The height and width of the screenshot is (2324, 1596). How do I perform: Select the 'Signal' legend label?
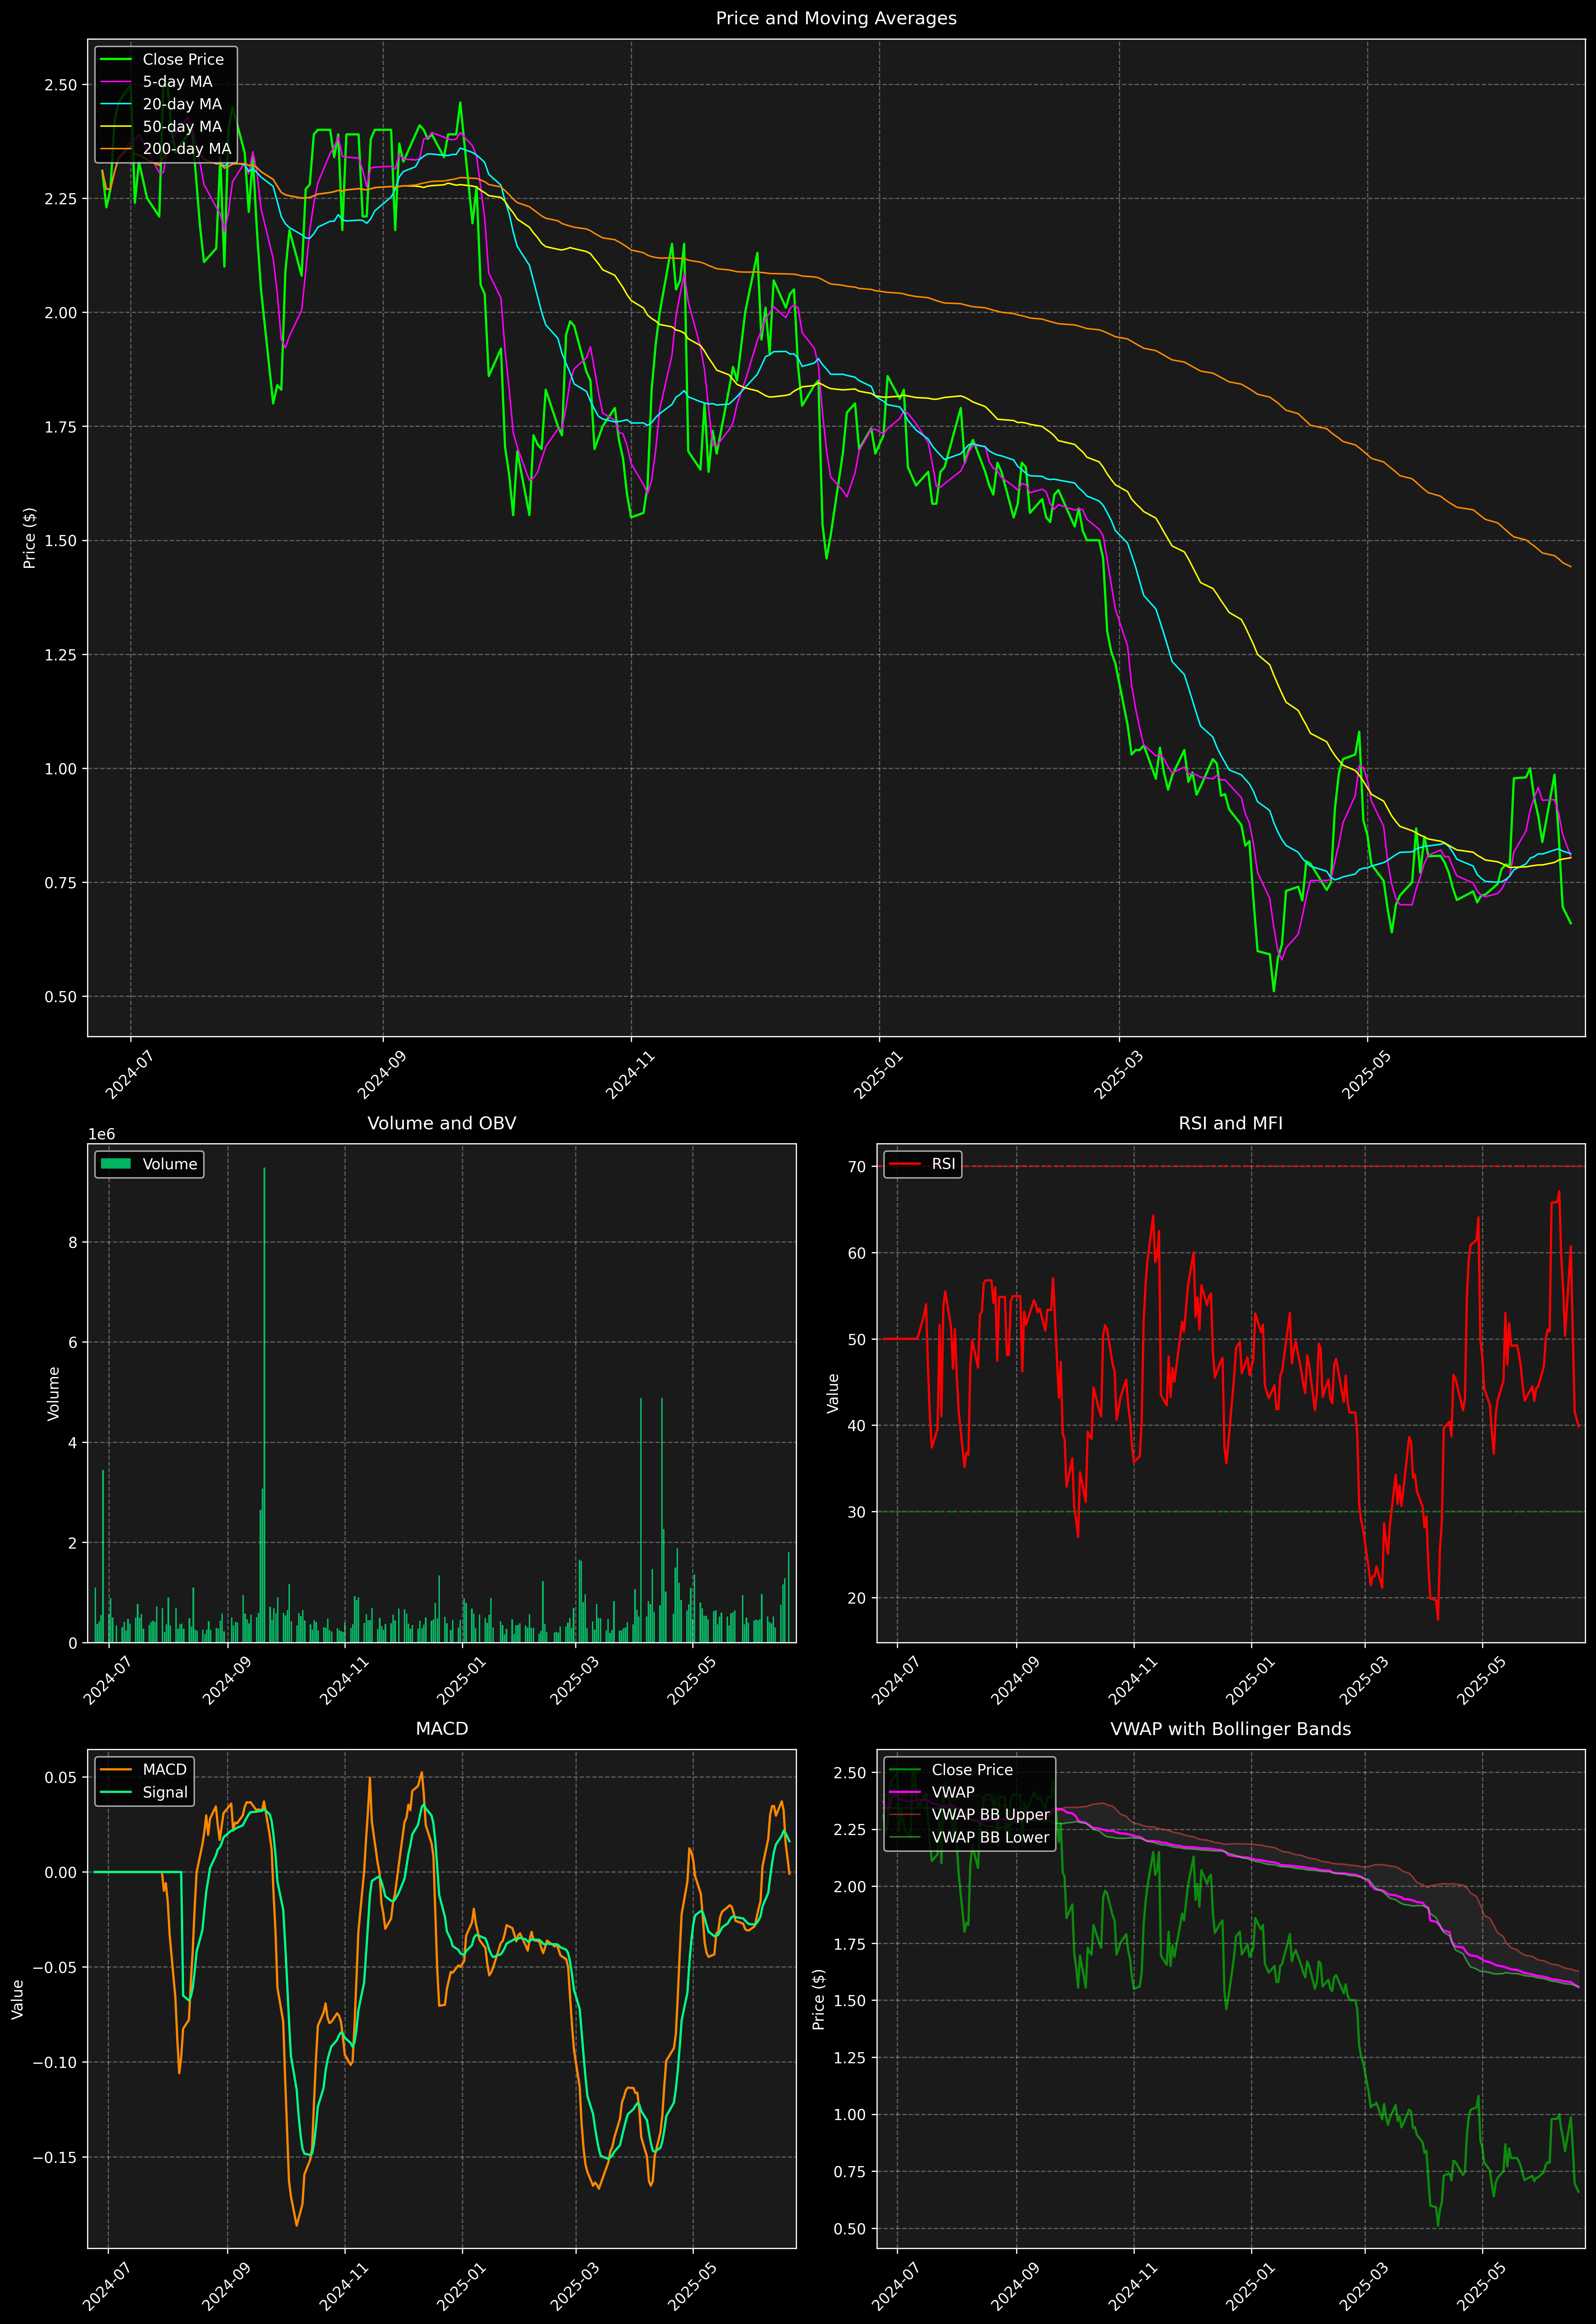click(165, 1792)
